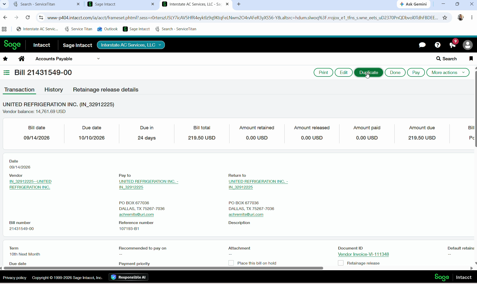Open notifications with the 9 badge
The image size is (477, 284).
(x=453, y=44)
